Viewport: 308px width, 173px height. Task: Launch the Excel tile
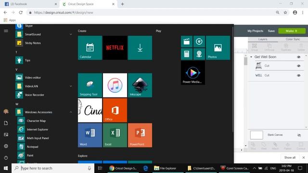[115, 135]
